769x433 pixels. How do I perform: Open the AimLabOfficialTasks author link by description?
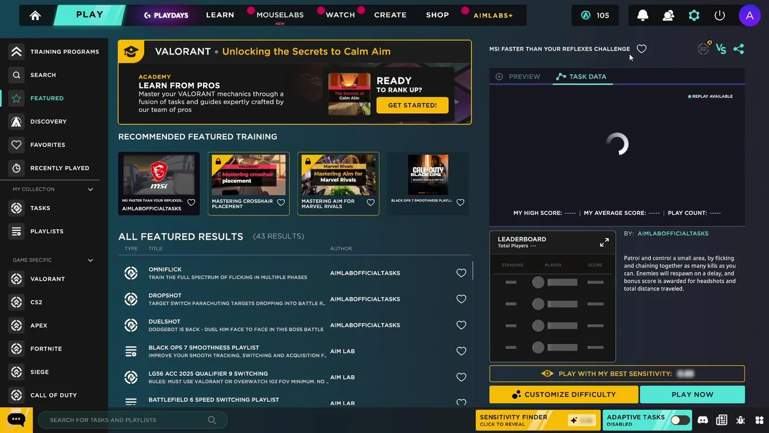(x=673, y=233)
